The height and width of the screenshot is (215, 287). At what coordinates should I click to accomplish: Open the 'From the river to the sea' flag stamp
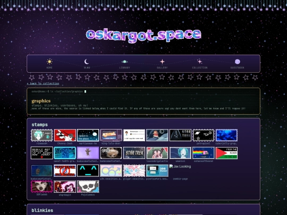coord(226,153)
